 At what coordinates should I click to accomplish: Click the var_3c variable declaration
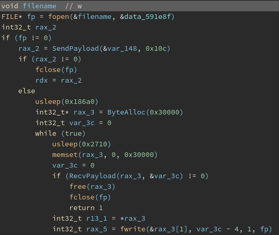[82, 122]
